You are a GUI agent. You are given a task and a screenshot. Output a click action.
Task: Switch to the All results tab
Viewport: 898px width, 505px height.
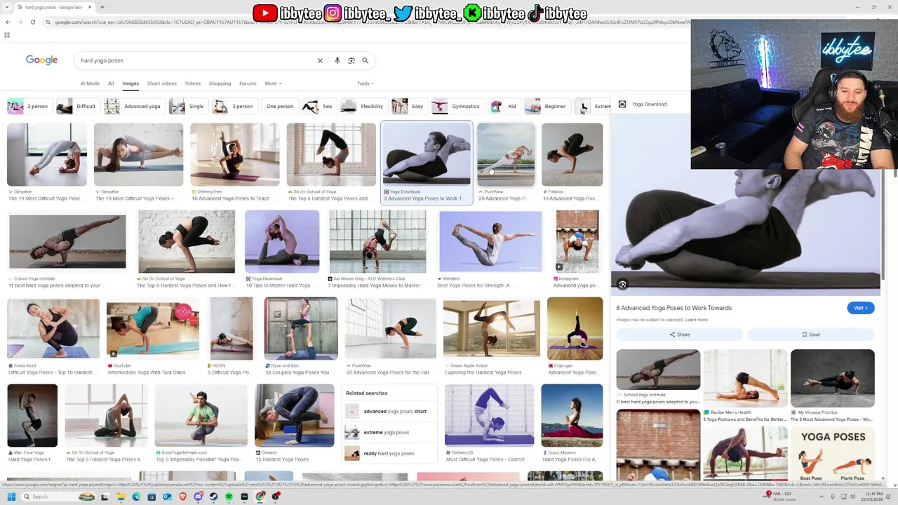(x=111, y=83)
